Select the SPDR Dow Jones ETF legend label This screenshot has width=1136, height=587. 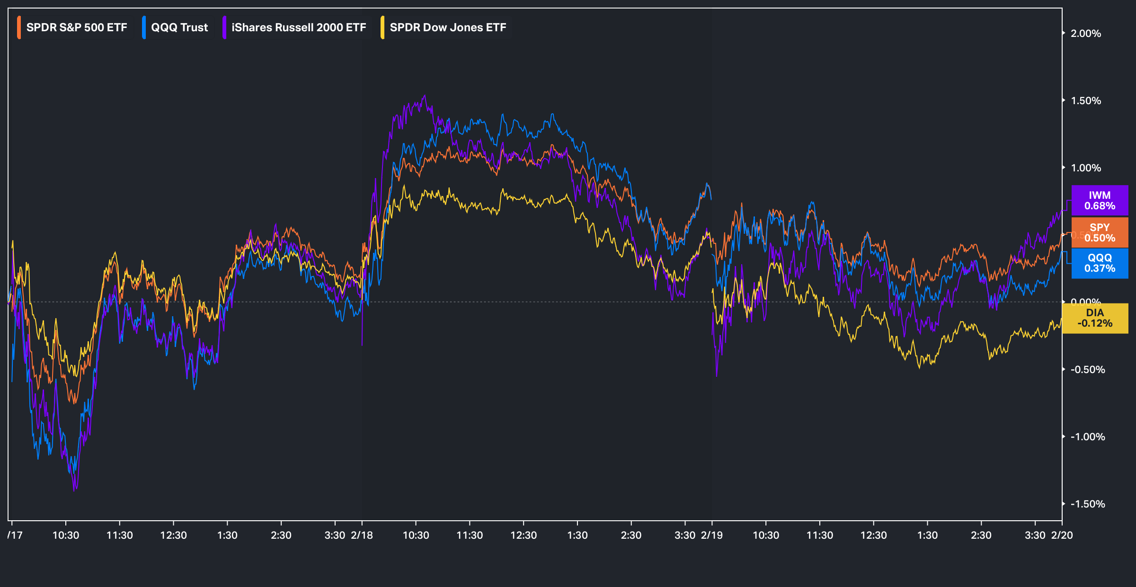tap(448, 27)
